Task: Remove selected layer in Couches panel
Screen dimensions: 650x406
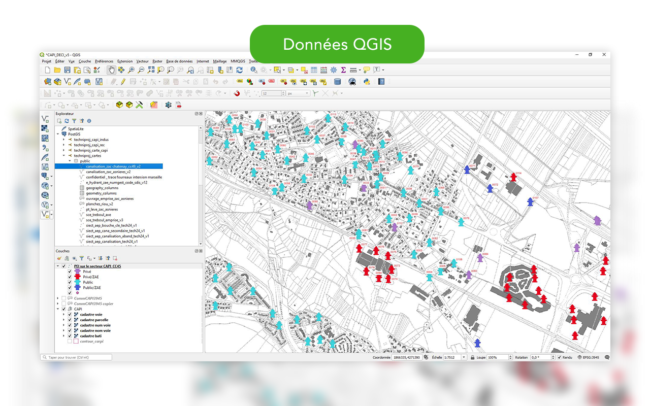Action: click(x=115, y=258)
